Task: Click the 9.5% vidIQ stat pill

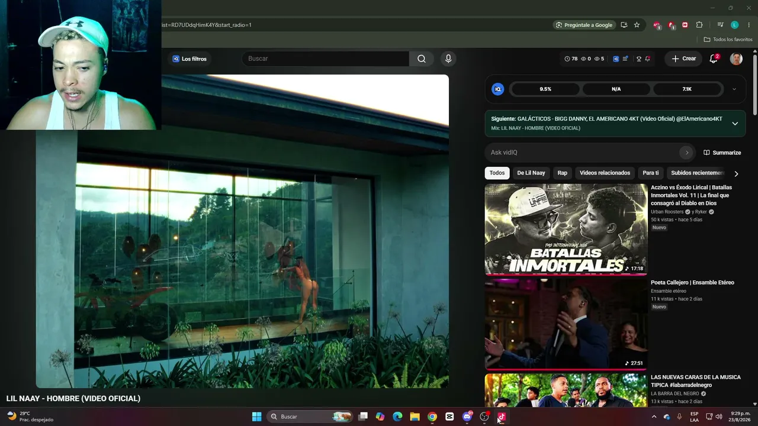Action: 545,89
